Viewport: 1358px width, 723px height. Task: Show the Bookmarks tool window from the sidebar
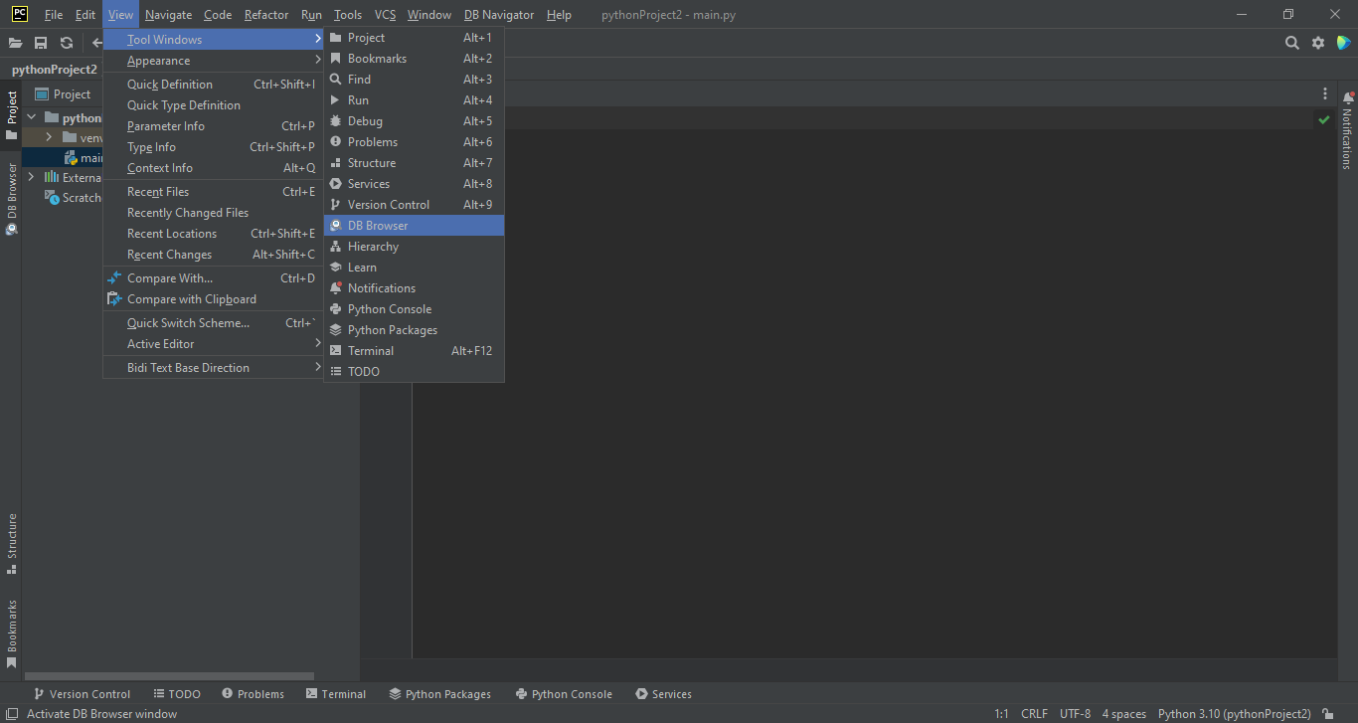[x=12, y=629]
